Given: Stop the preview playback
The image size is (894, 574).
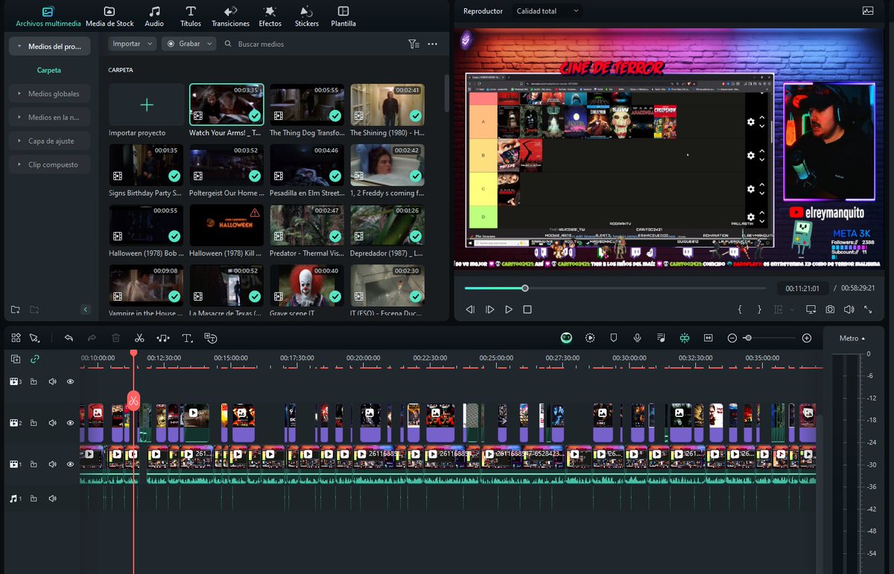Looking at the screenshot, I should [x=527, y=309].
